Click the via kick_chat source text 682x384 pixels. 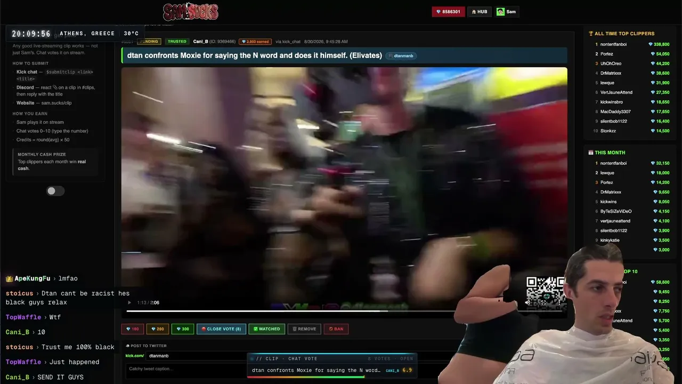tap(288, 42)
